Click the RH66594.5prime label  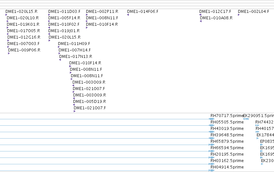coord(227,148)
